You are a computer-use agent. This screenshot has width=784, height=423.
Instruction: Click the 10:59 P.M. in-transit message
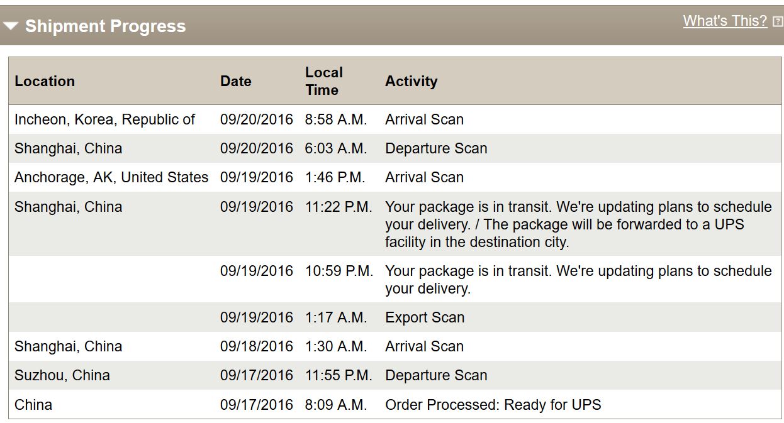pos(578,280)
